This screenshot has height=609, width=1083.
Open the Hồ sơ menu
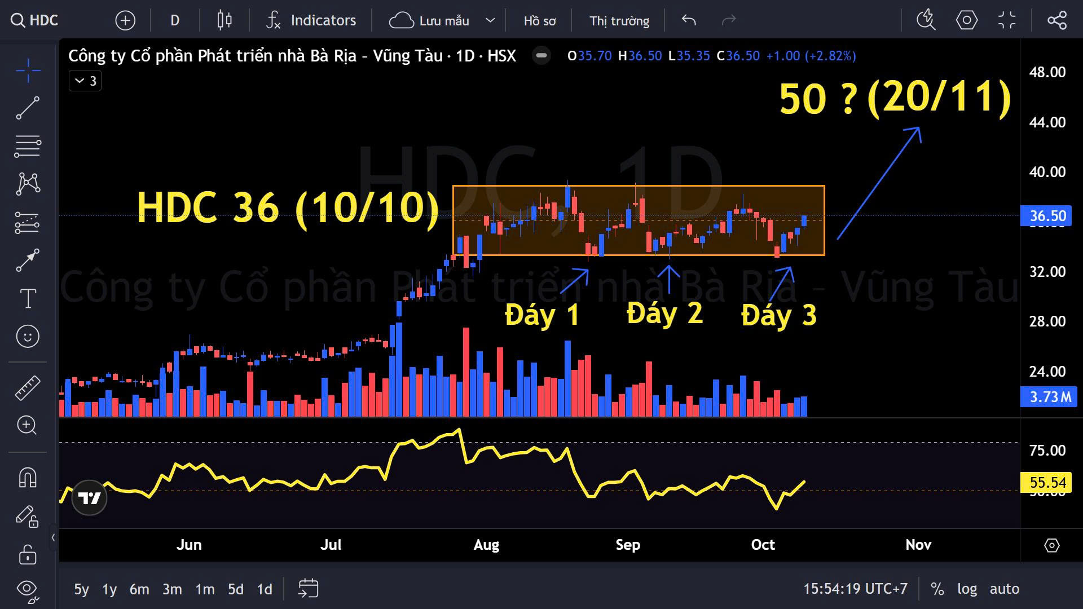click(539, 21)
